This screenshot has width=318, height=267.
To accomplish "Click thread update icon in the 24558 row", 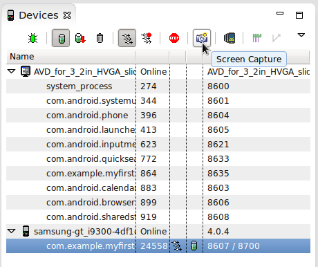I will 177,246.
